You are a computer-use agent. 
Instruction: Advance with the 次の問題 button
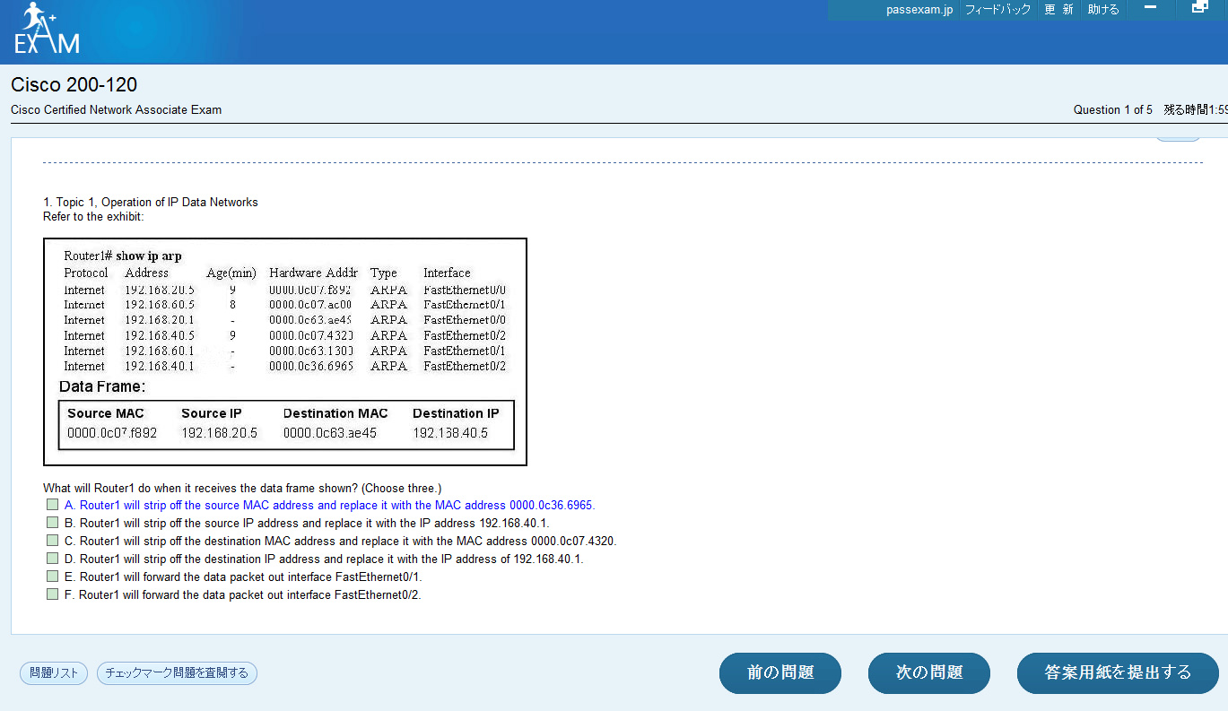click(x=929, y=673)
